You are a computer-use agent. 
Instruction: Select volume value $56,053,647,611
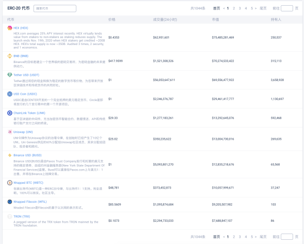tap(164, 80)
